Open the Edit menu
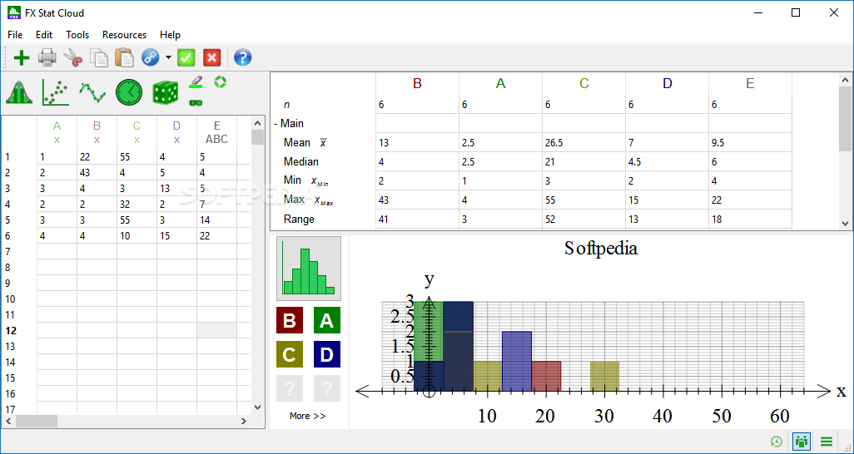 (44, 35)
